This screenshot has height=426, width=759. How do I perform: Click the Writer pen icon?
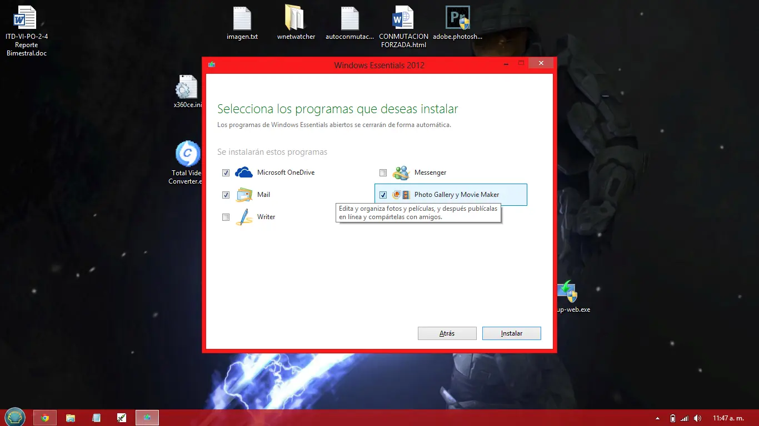tap(244, 217)
